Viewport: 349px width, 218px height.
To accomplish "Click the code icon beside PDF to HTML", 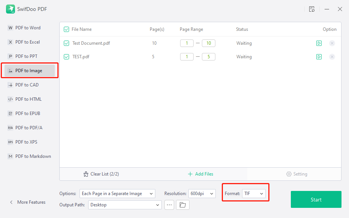I will (x=11, y=99).
